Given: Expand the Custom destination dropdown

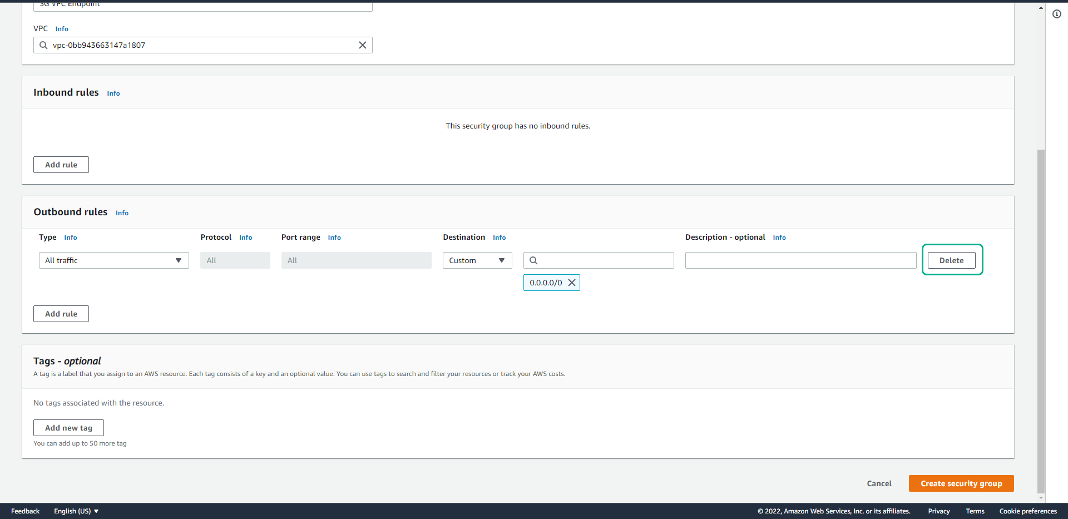Looking at the screenshot, I should [477, 260].
